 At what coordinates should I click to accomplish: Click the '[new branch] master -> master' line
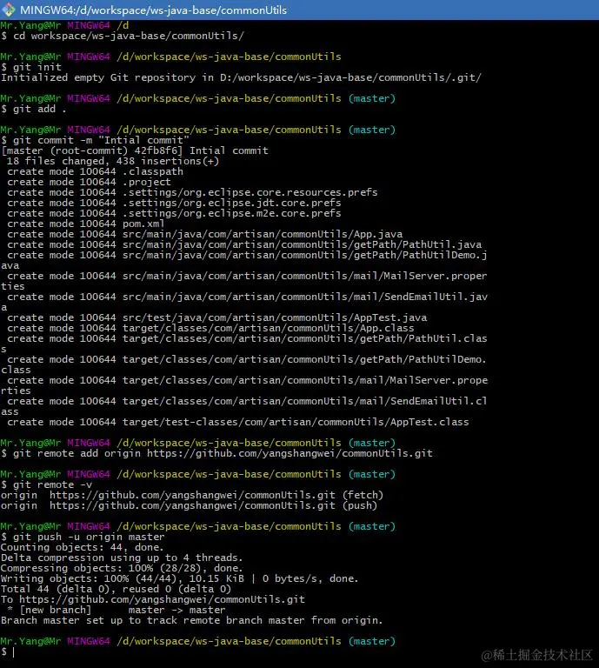coord(116,610)
